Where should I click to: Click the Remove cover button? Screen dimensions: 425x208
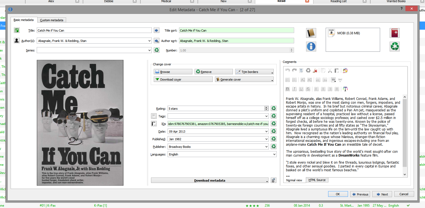click(214, 72)
